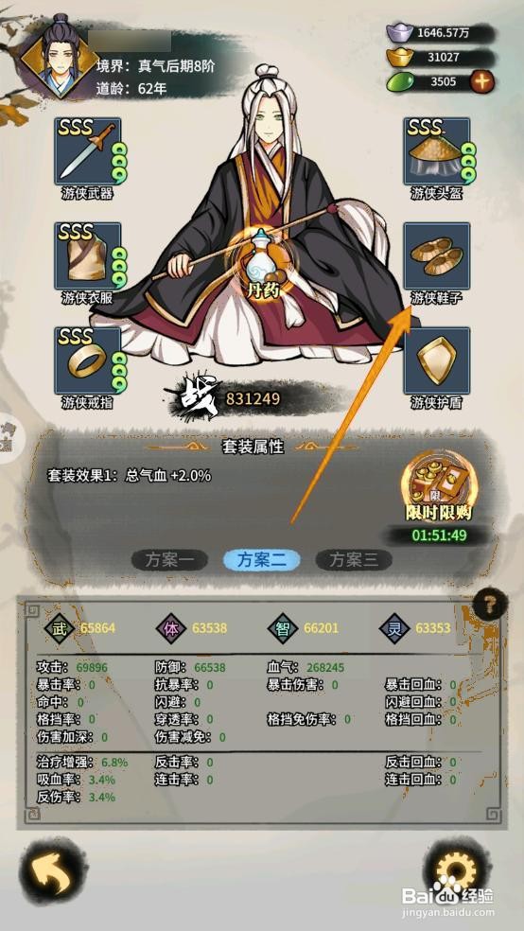Image resolution: width=524 pixels, height=931 pixels.
Task: Open the 限时限购 limited offer
Action: (439, 490)
